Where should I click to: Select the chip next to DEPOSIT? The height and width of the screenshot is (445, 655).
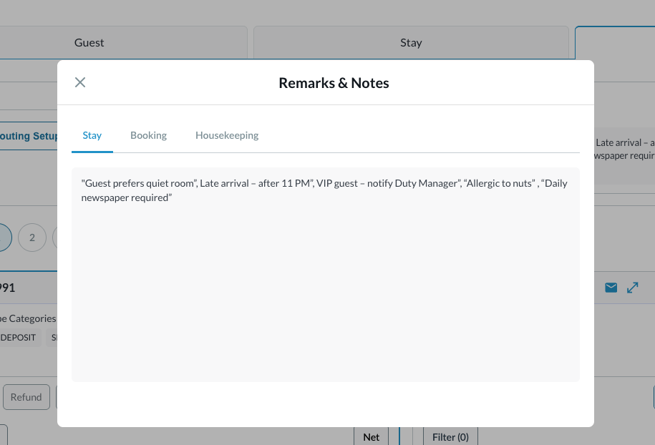pos(54,337)
